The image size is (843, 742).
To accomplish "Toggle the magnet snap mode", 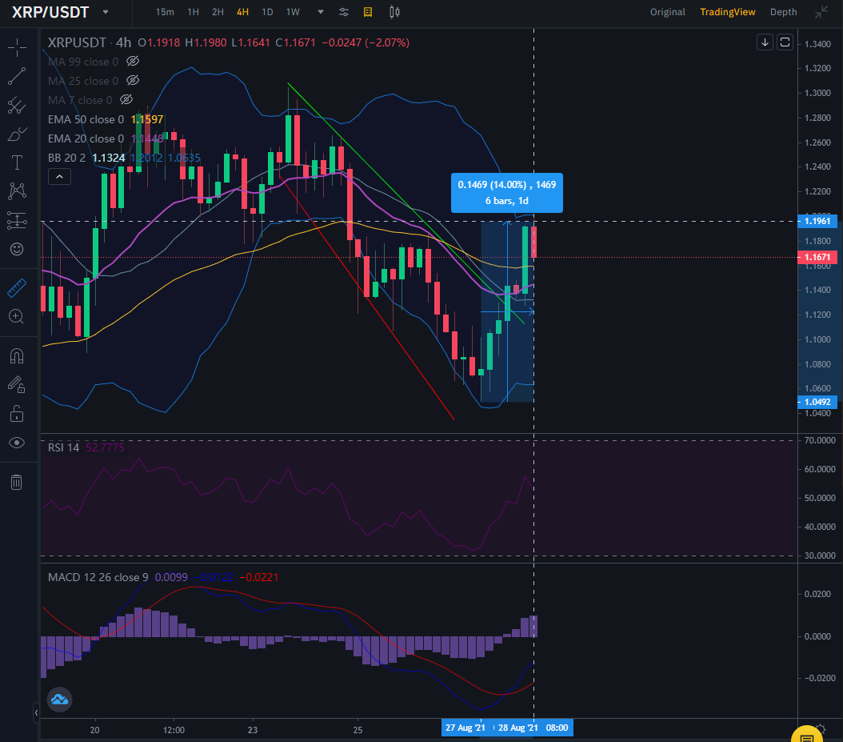I will click(x=17, y=356).
